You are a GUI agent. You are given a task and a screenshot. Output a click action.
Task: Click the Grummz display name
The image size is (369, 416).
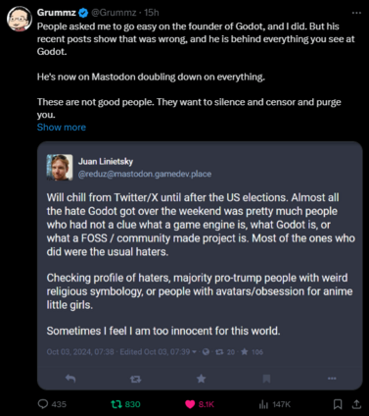(x=57, y=13)
